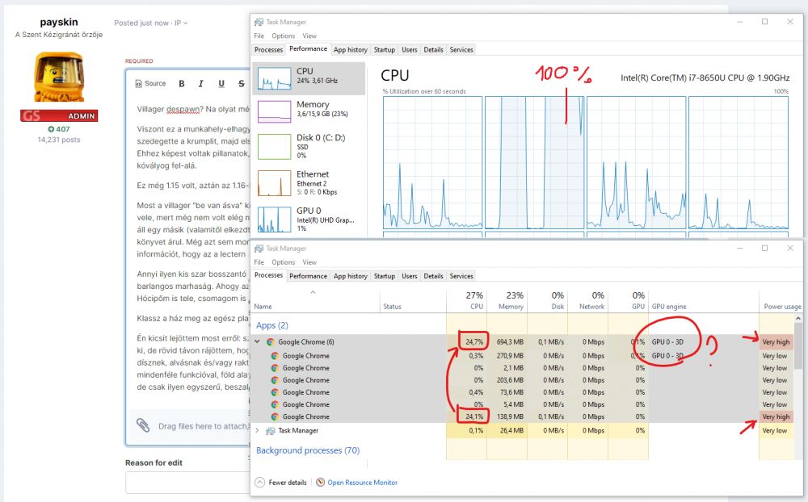Toggle Strikethrough formatting in forum editor

(241, 83)
